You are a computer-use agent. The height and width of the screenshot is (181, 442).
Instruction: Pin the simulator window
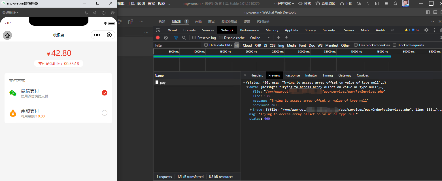[x=86, y=13]
